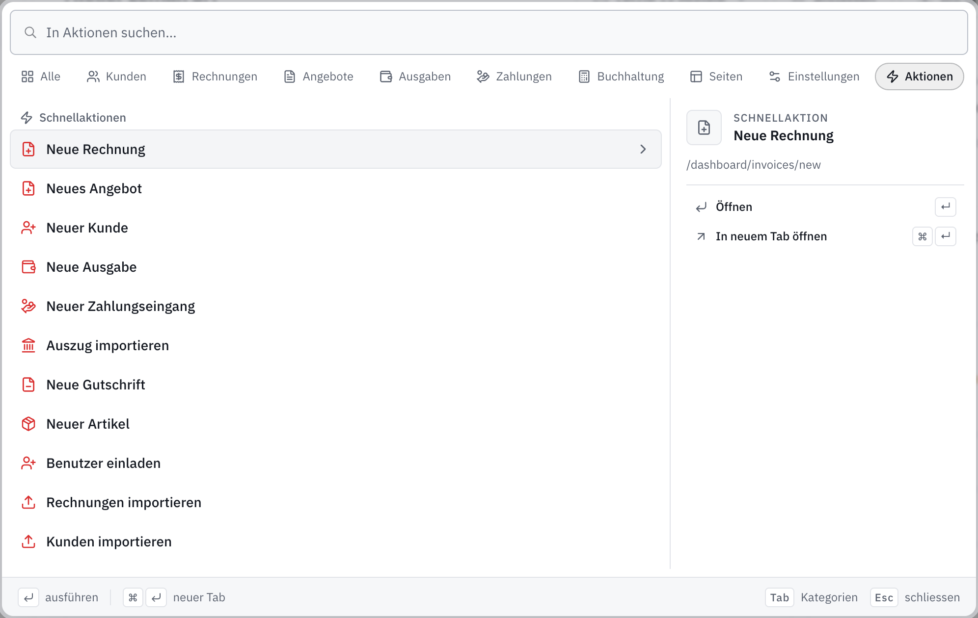This screenshot has height=618, width=978.
Task: Click the Neue Gutschrift file-minus icon
Action: pyautogui.click(x=28, y=385)
